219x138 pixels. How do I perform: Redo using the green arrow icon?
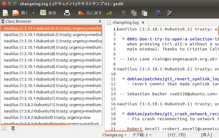pyautogui.click(x=109, y=13)
